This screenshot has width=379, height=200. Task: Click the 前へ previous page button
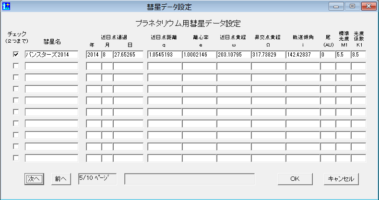click(x=60, y=178)
